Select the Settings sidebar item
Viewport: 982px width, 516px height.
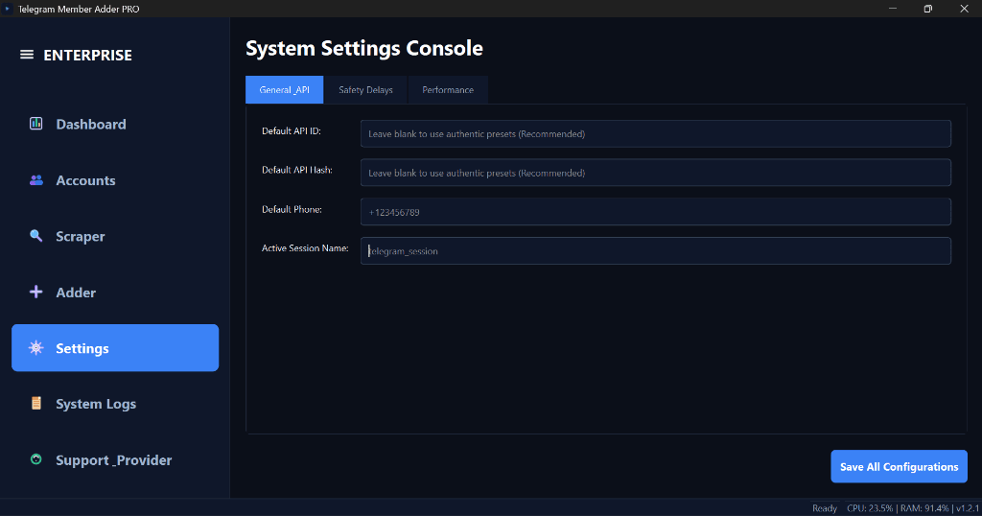pyautogui.click(x=115, y=348)
